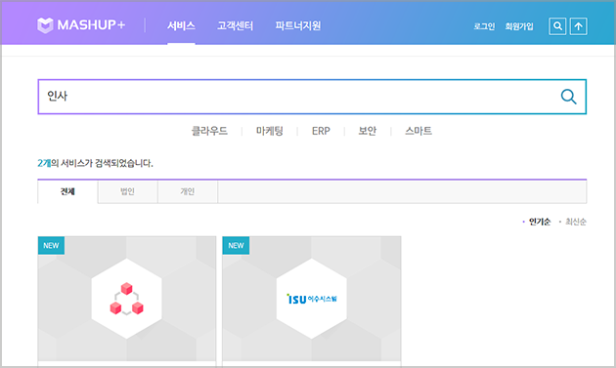Select the ERP keyword link
The image size is (616, 368).
[x=321, y=131]
